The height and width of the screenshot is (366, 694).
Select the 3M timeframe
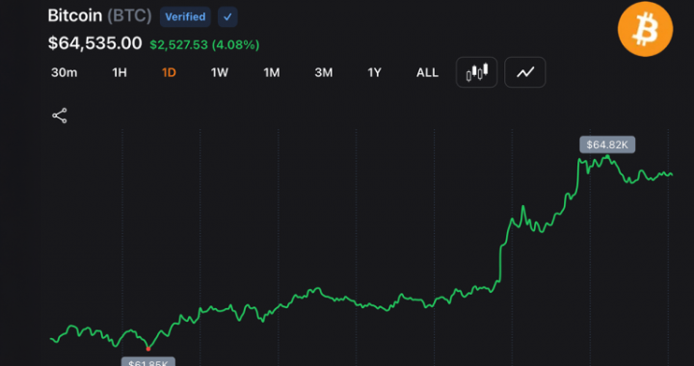coord(324,72)
